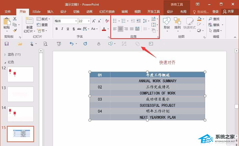
Task: Select slide 14 thumbnail
Action: pyautogui.click(x=20, y=114)
